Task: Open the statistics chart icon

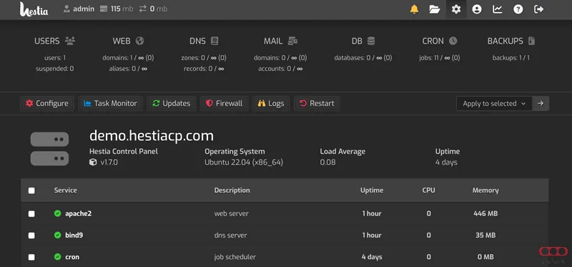Action: (497, 9)
